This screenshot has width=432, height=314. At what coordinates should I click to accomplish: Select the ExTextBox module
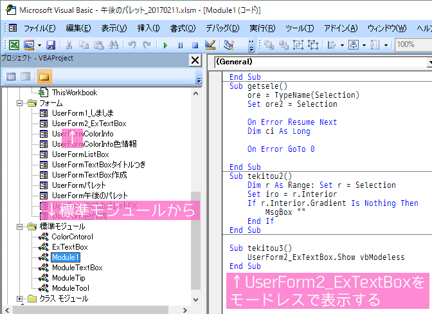(70, 247)
